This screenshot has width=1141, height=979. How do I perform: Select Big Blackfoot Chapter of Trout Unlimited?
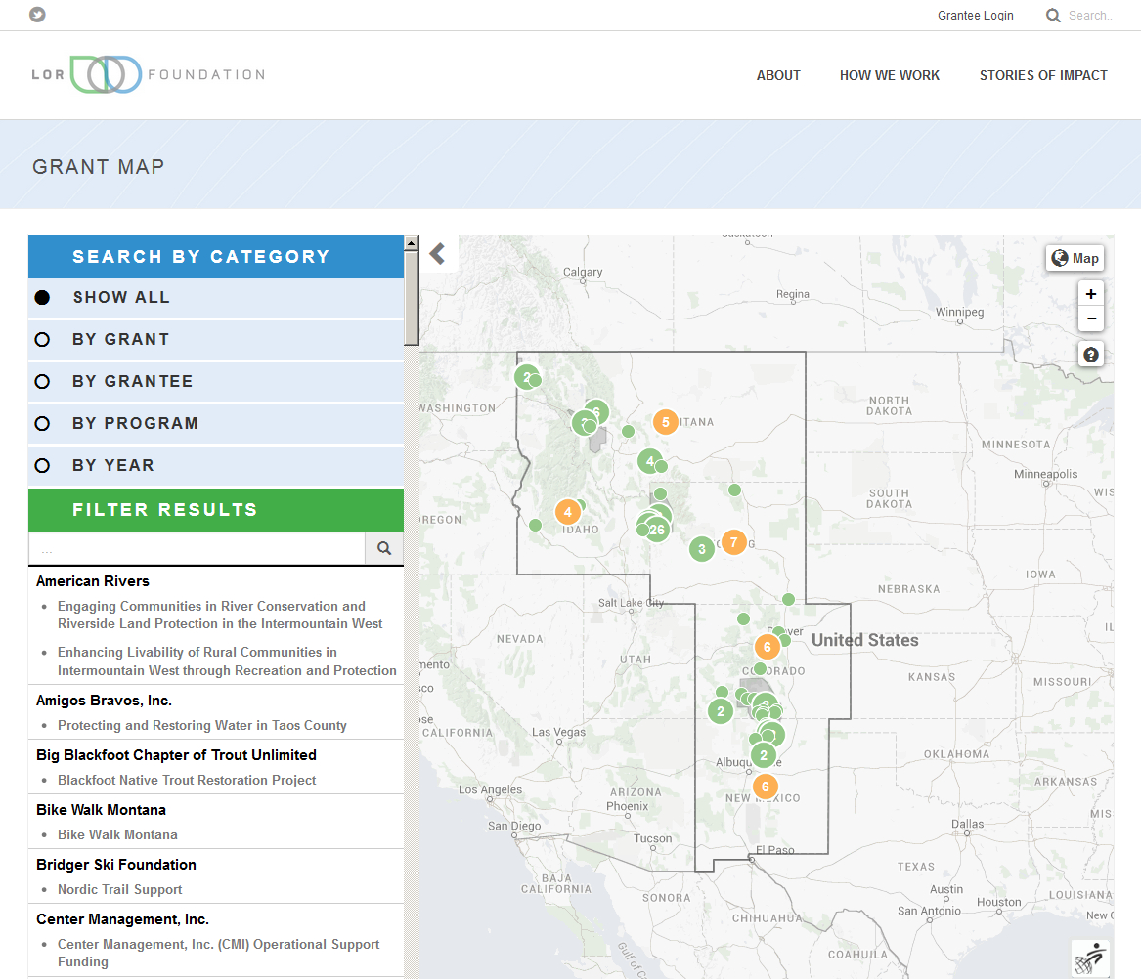[x=176, y=755]
